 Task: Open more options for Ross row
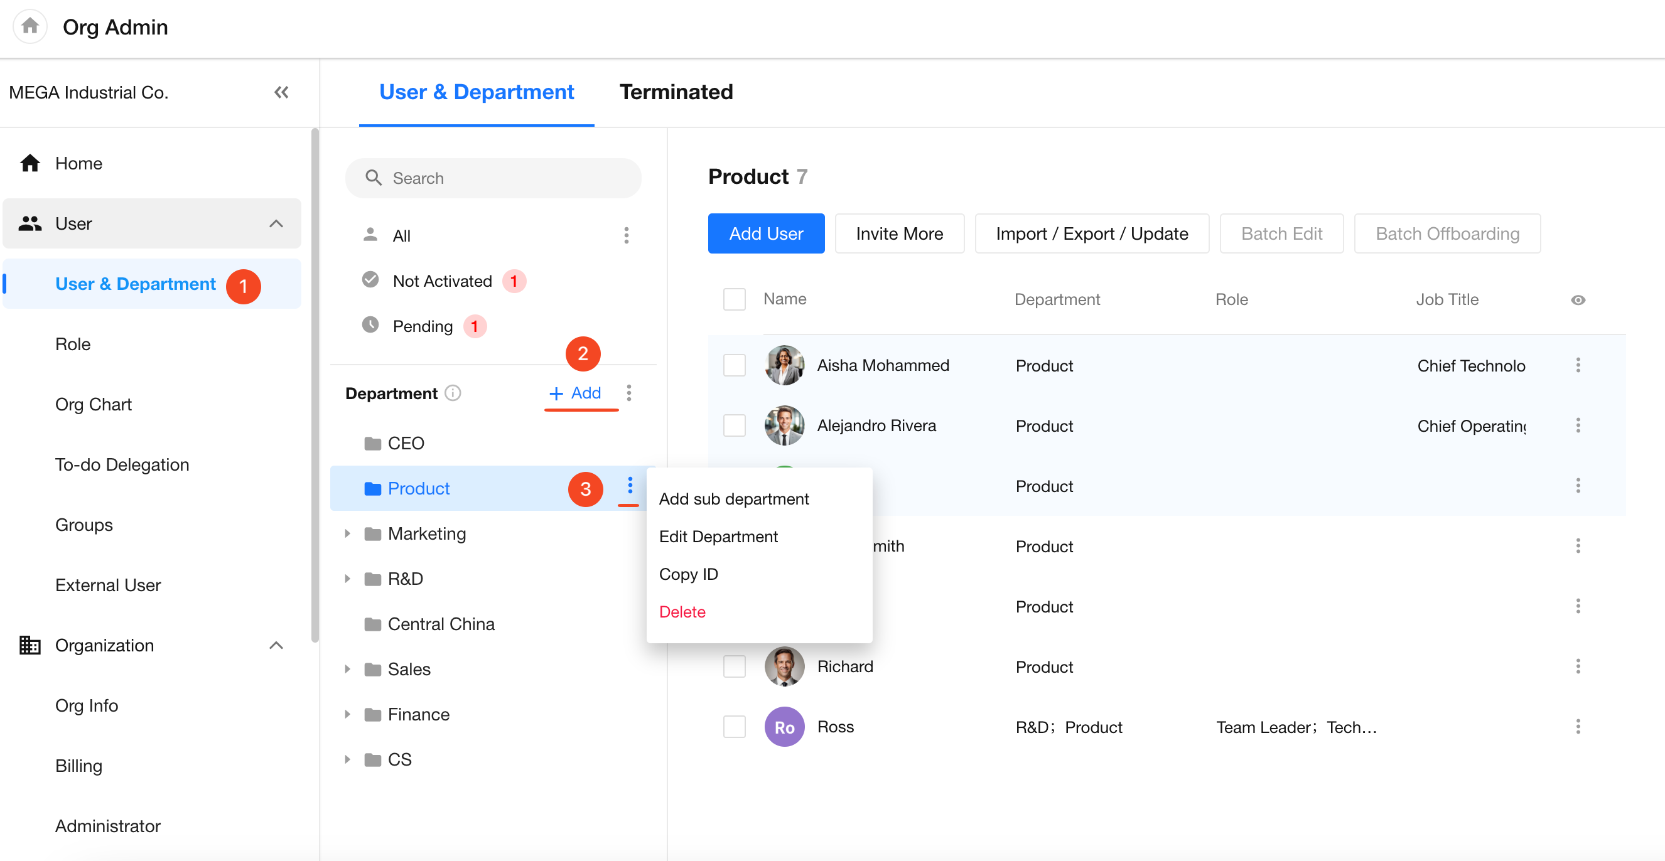click(x=1577, y=727)
